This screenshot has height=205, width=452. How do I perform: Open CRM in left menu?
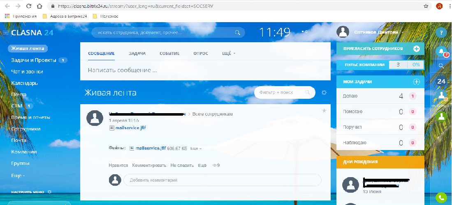click(x=17, y=106)
